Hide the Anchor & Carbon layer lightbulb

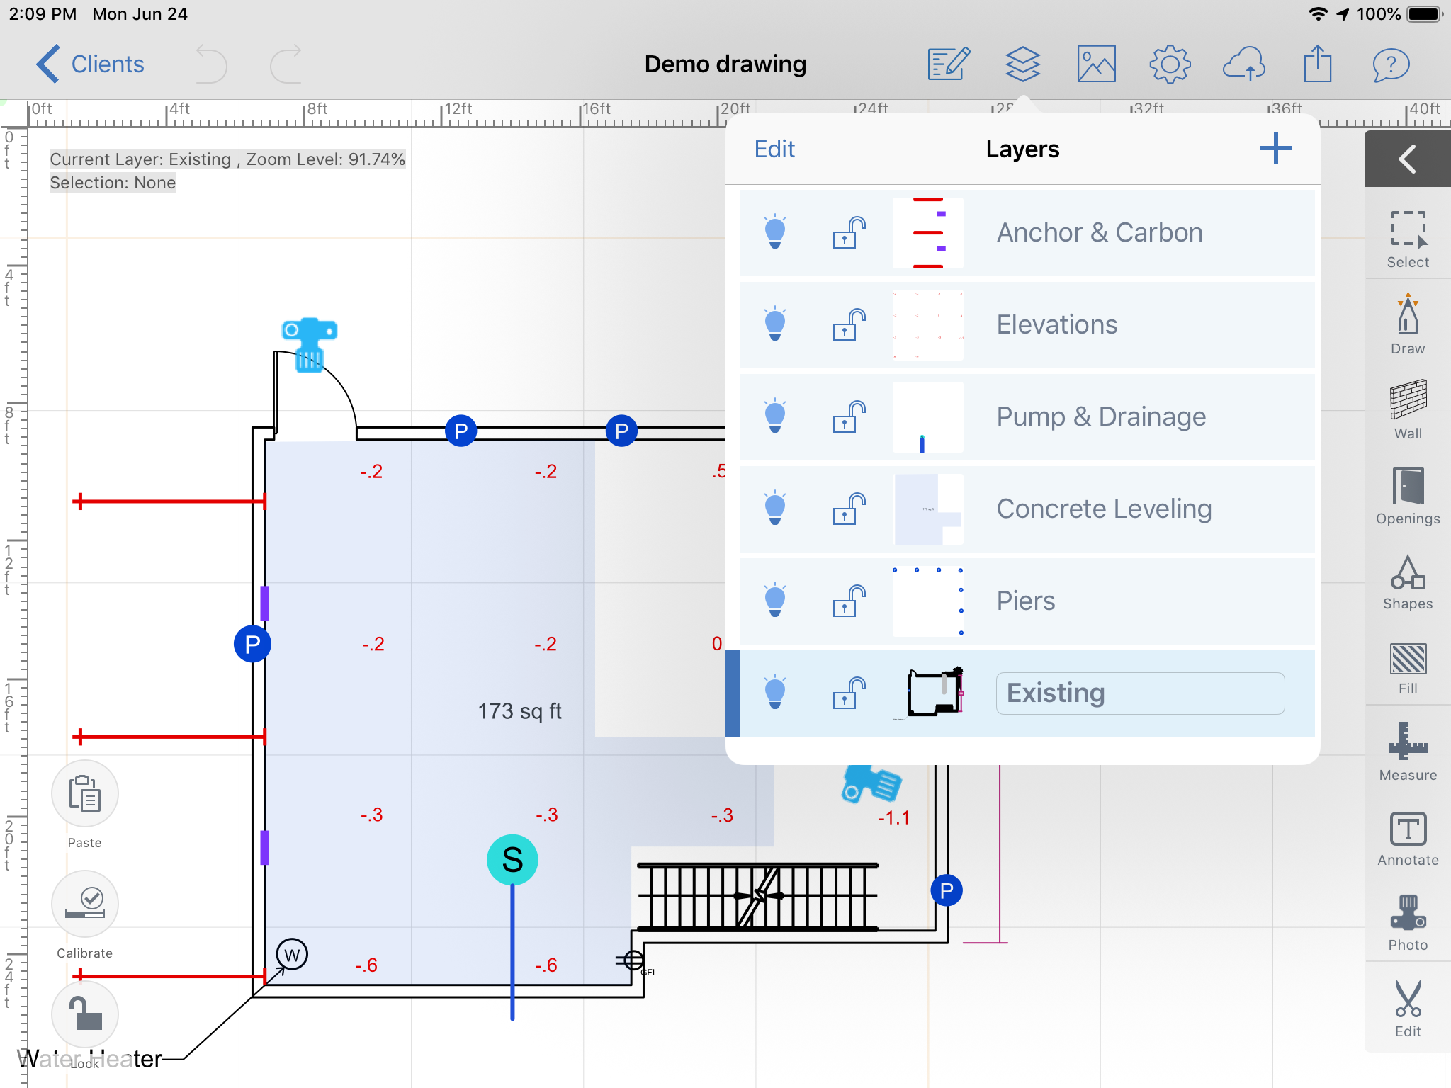click(x=775, y=232)
